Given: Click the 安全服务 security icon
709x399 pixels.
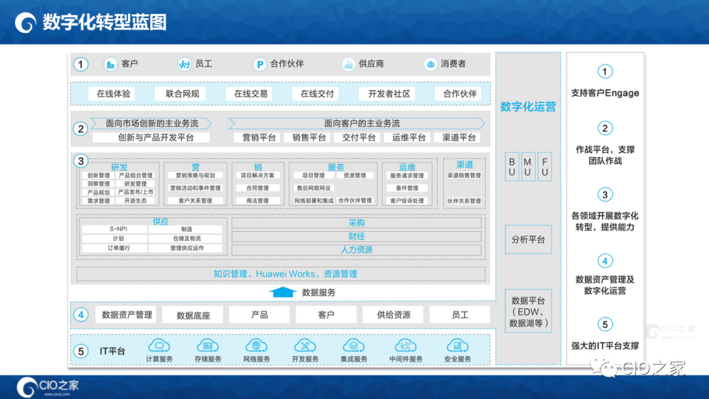Looking at the screenshot, I should coord(456,345).
